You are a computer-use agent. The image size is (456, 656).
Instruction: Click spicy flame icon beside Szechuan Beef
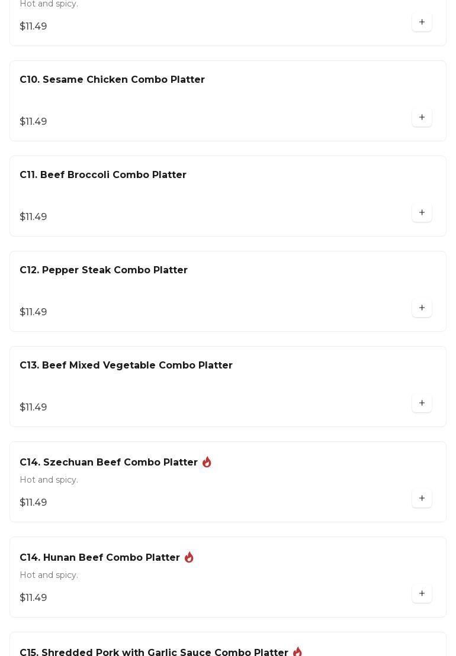tap(207, 462)
